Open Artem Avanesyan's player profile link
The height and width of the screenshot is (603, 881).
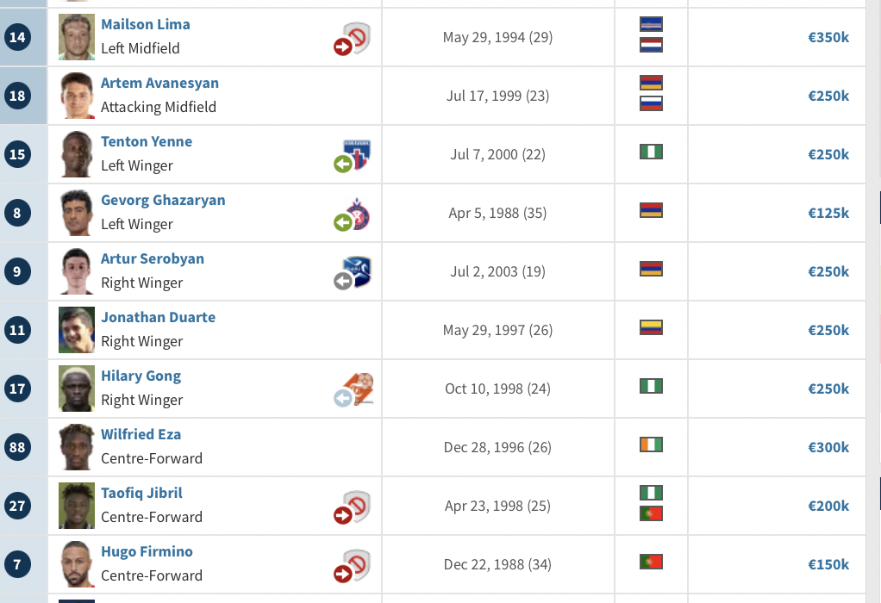point(159,84)
